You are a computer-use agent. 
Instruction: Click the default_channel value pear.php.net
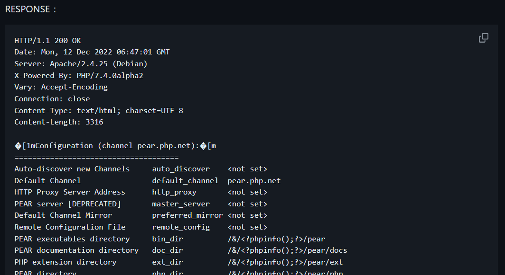tap(254, 181)
